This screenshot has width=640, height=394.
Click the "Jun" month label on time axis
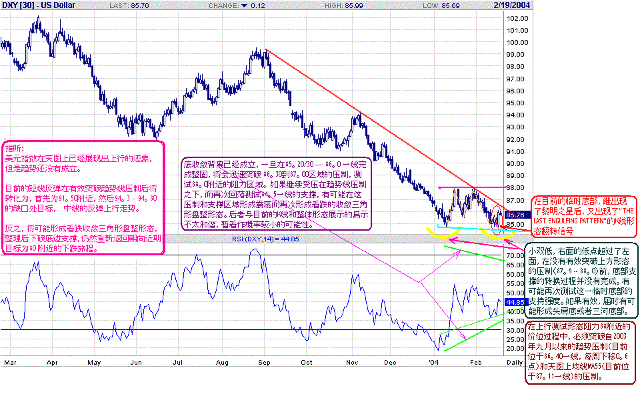click(x=136, y=363)
